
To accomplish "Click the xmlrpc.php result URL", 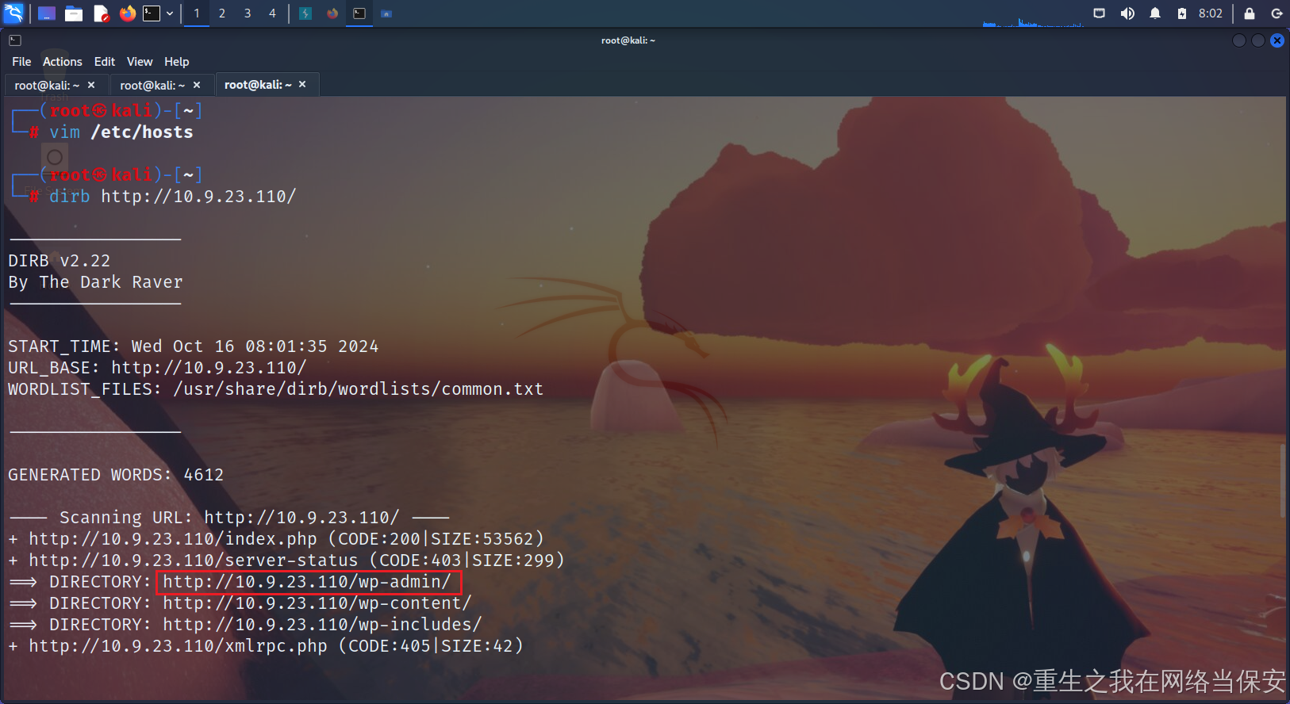I will 178,646.
